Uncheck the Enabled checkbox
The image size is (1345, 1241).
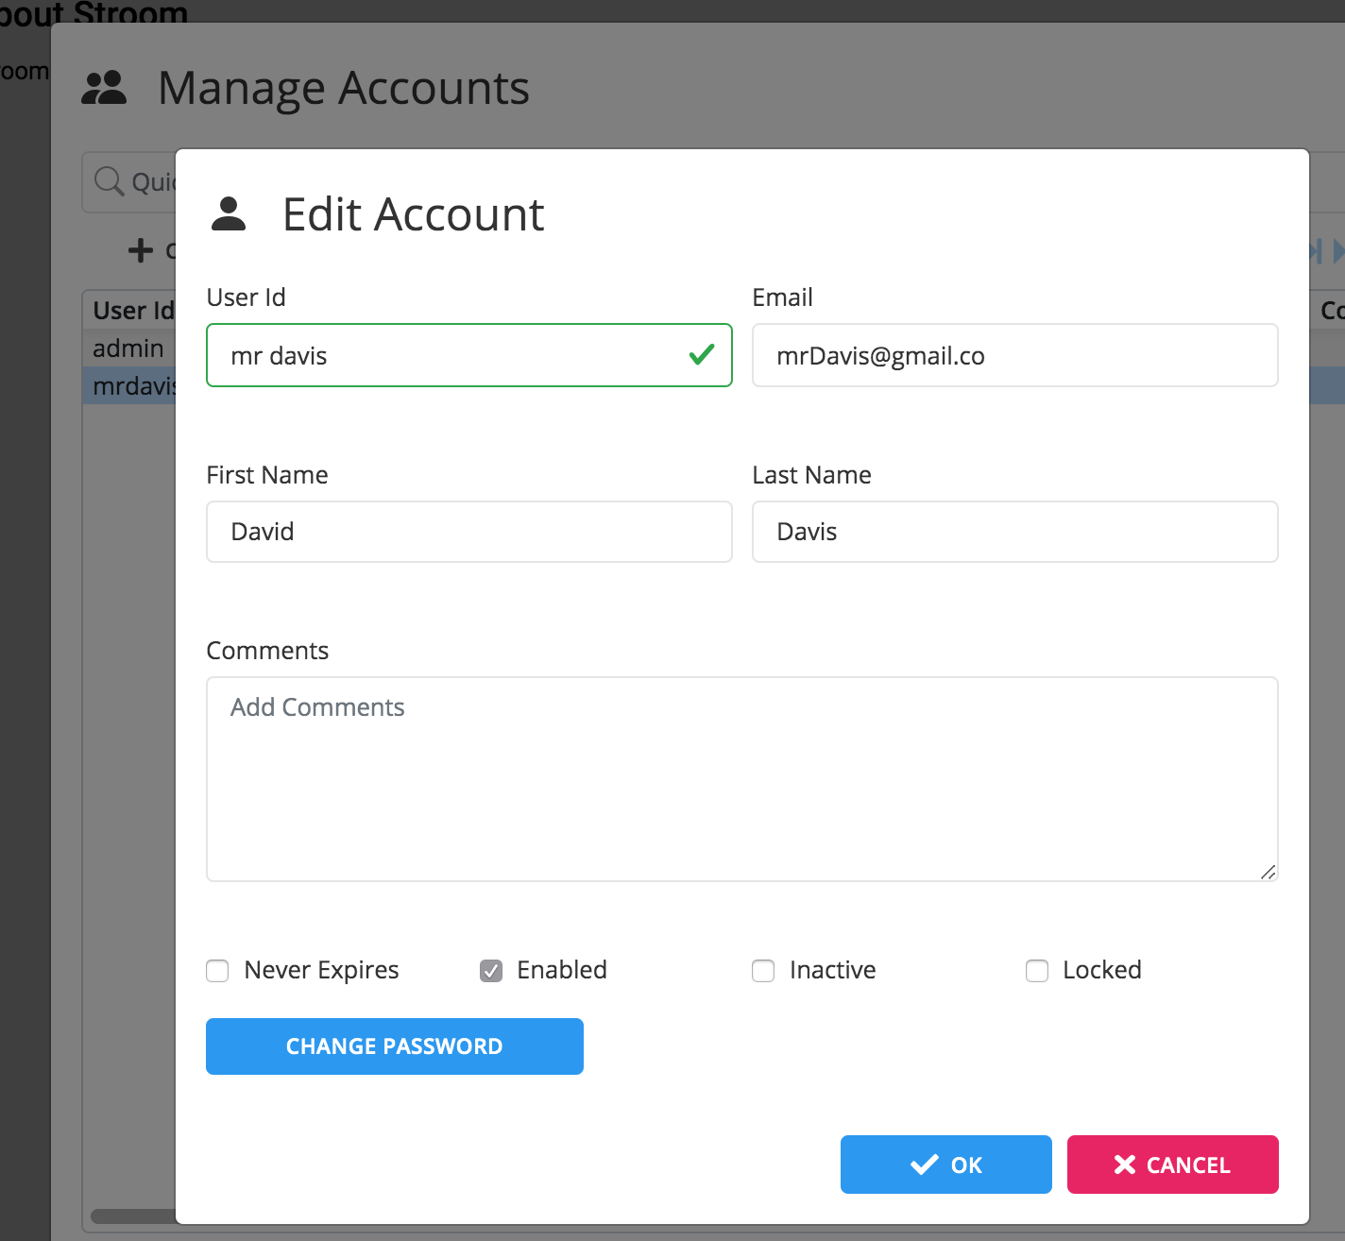pyautogui.click(x=490, y=971)
